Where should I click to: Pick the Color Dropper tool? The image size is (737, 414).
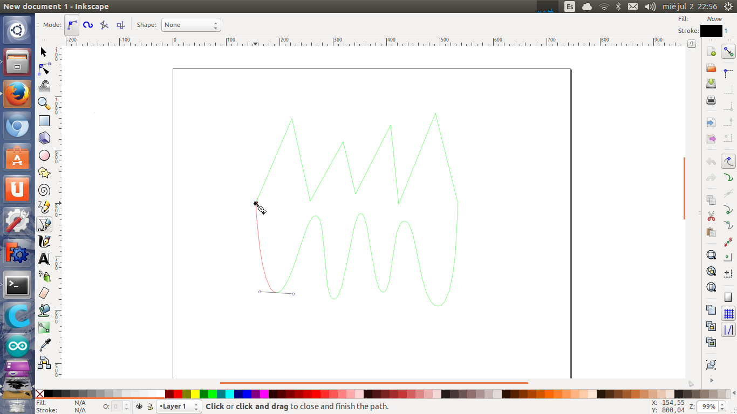[x=44, y=345]
